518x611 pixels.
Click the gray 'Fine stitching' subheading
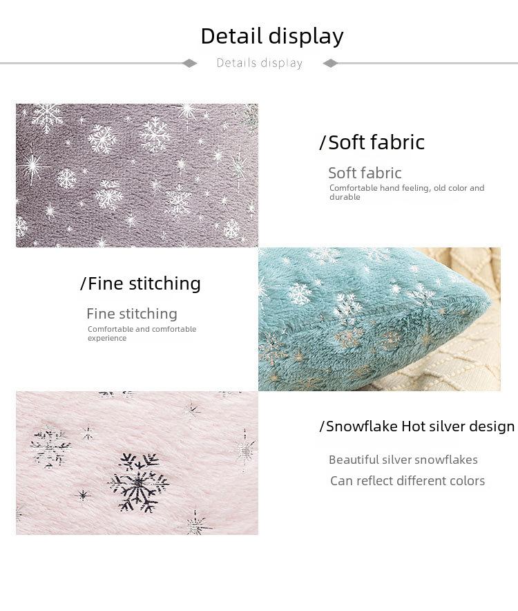(x=132, y=314)
